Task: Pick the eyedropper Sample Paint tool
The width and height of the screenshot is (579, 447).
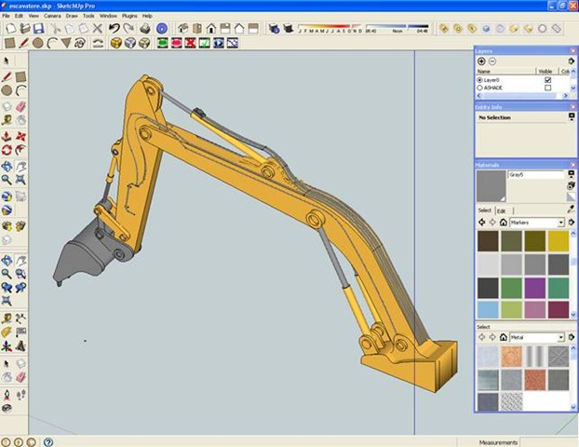Action: (x=570, y=210)
